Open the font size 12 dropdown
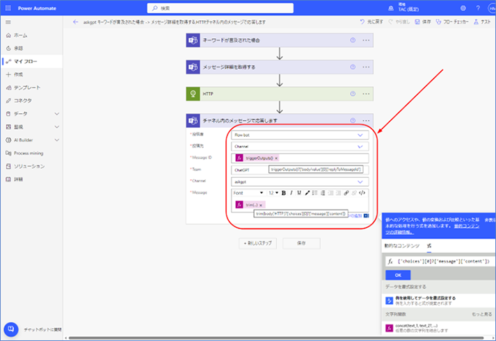This screenshot has height=341, width=496. click(273, 193)
